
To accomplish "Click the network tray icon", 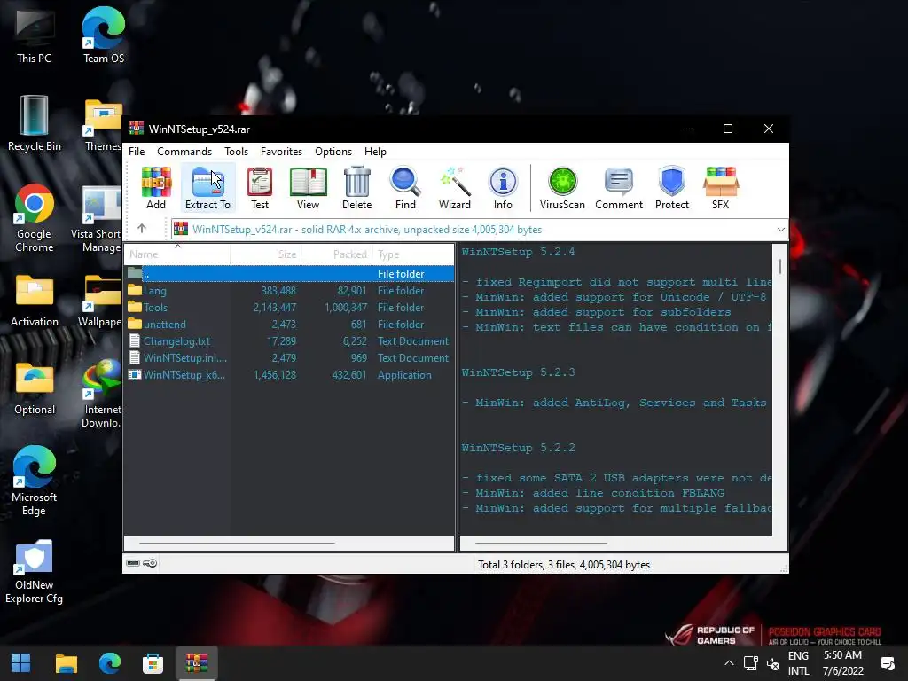I will click(x=750, y=663).
